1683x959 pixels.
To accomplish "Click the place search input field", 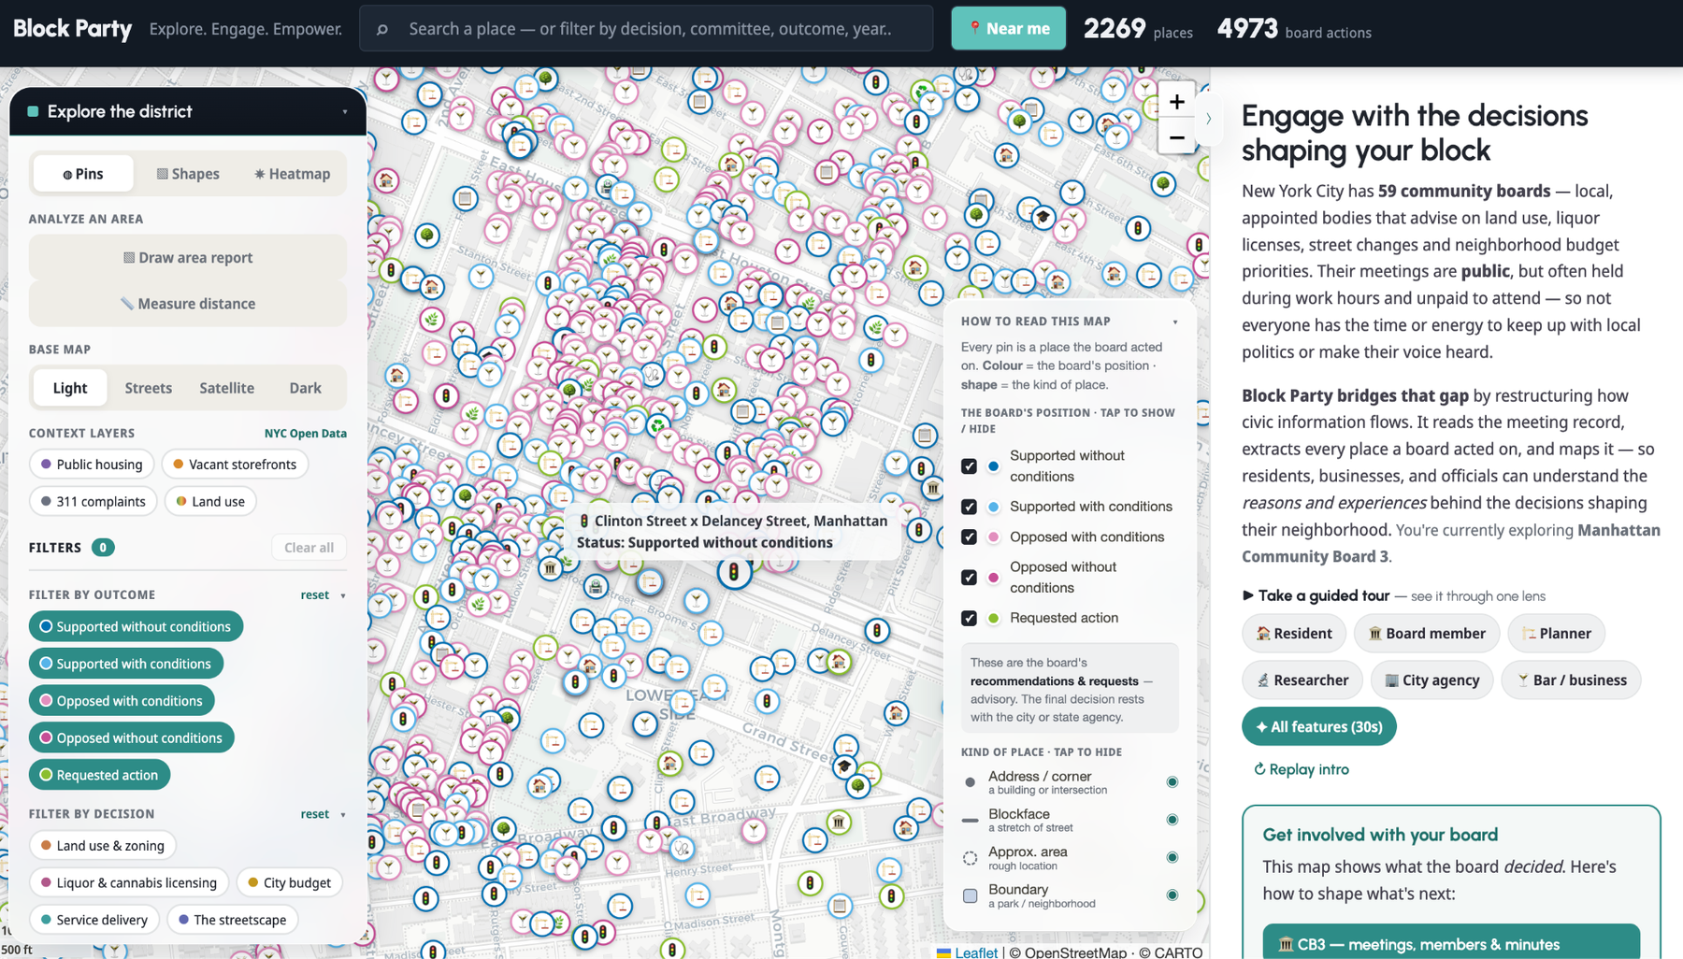I will [x=646, y=29].
